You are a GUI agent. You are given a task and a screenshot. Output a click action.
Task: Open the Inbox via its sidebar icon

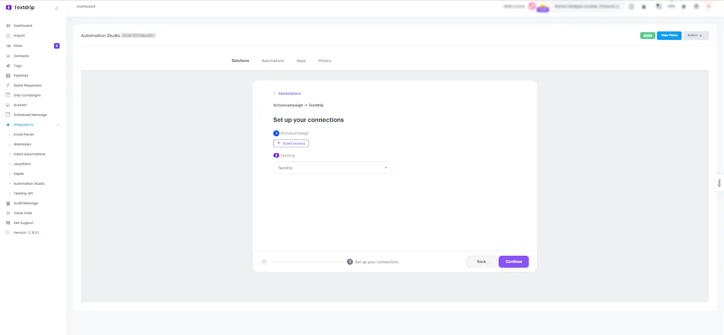tap(8, 46)
